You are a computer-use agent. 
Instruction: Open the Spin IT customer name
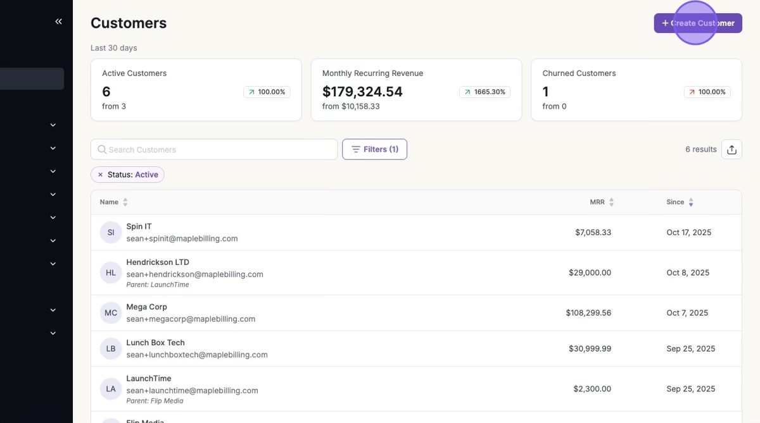(139, 226)
